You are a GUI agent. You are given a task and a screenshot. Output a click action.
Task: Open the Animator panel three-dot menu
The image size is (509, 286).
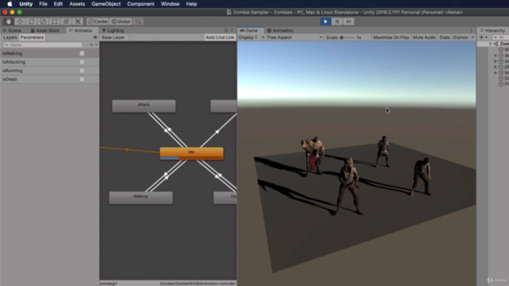tap(232, 30)
